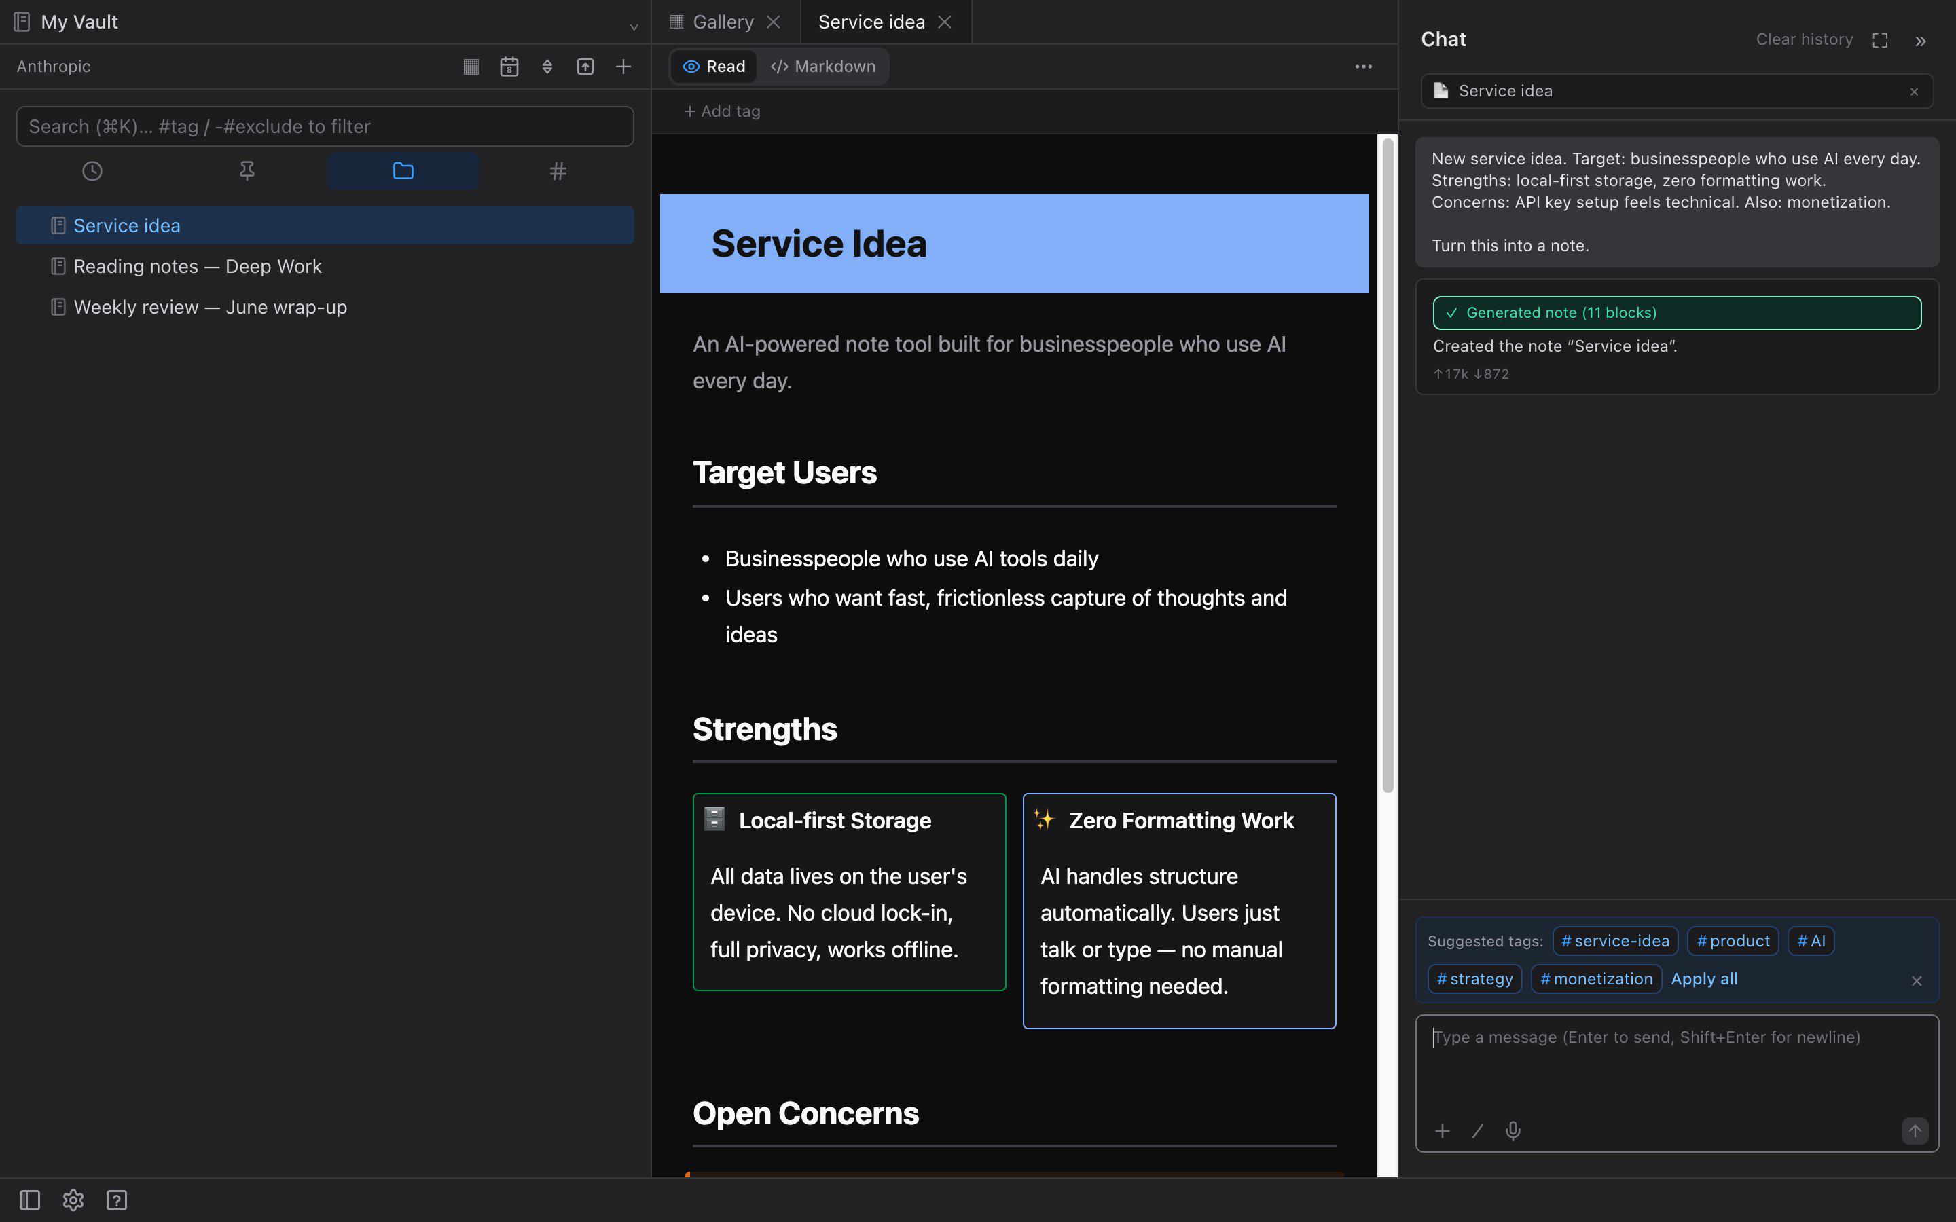Apply all suggested tags

(x=1704, y=979)
